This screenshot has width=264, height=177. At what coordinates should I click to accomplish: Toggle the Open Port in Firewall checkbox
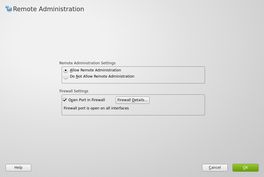[65, 100]
